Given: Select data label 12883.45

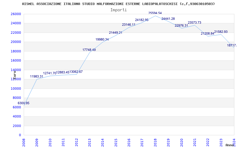Looking at the screenshot, I should pos(63,73).
